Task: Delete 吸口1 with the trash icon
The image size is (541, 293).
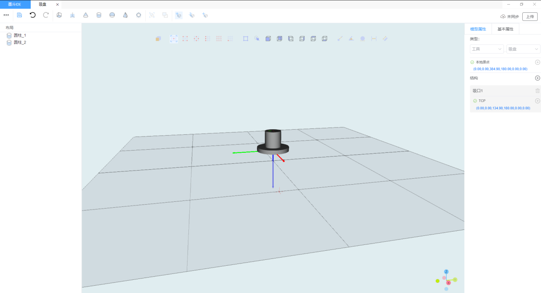Action: (537, 91)
